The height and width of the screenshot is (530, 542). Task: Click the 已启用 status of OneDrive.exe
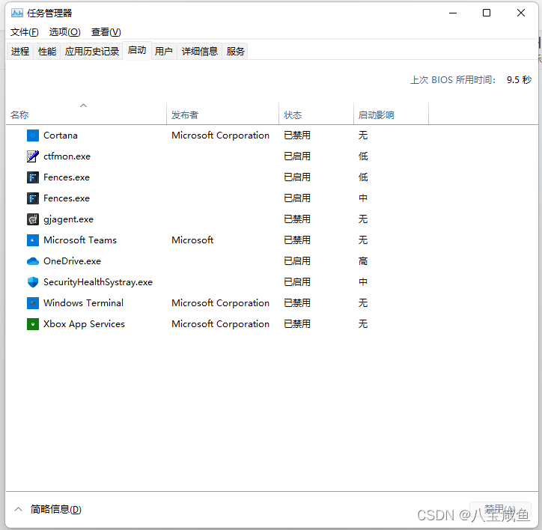297,261
